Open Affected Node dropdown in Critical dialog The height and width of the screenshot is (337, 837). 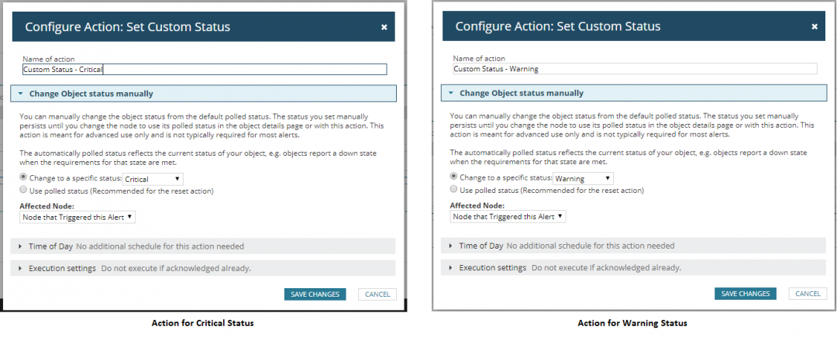pyautogui.click(x=78, y=217)
